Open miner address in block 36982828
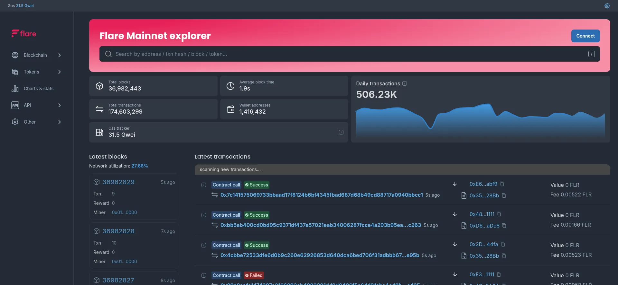The height and width of the screenshot is (285, 618). click(125, 262)
